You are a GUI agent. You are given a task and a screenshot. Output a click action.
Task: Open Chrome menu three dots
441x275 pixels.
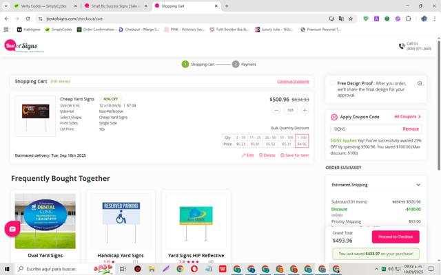(x=435, y=19)
